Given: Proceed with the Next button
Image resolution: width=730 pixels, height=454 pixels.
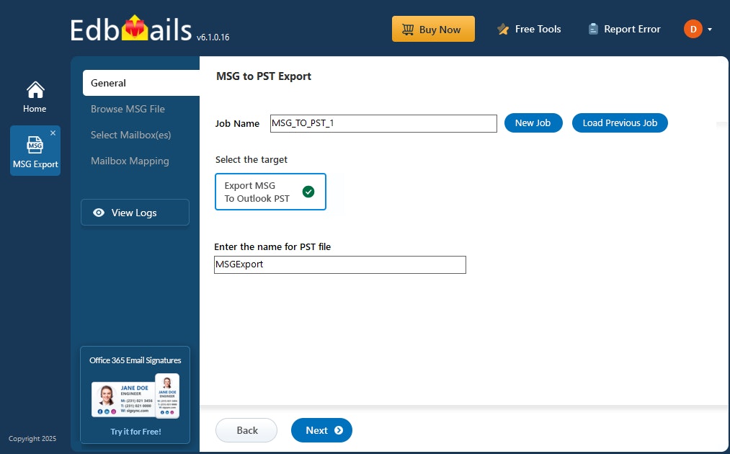Looking at the screenshot, I should click(x=321, y=430).
